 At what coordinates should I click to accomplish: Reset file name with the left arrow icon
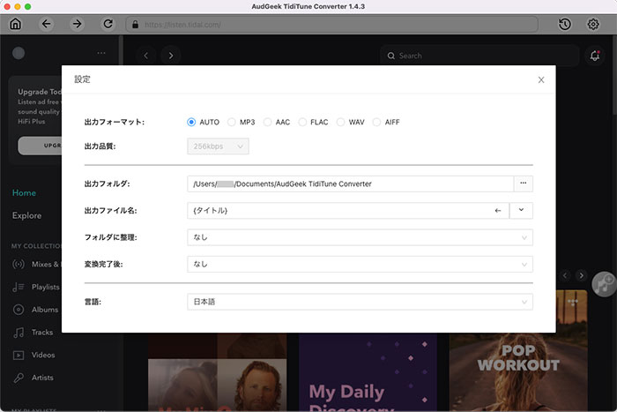(498, 211)
